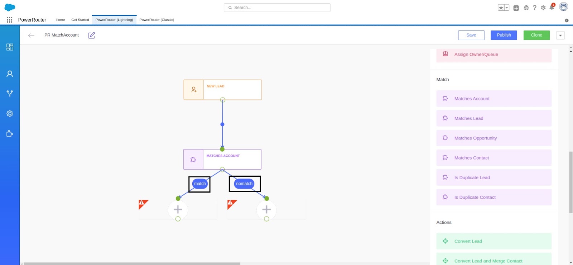The height and width of the screenshot is (265, 573).
Task: Click the Matches Account node puzzle icon
Action: point(193,160)
